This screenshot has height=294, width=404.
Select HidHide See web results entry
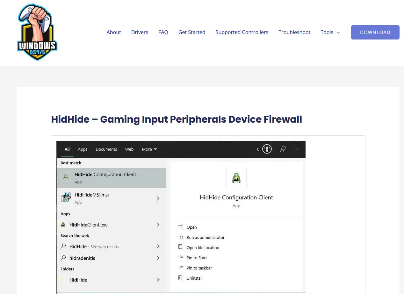[x=112, y=246]
